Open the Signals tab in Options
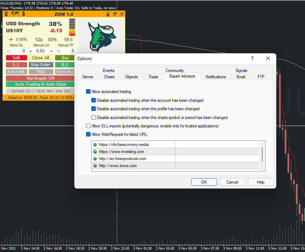The image size is (305, 252). (x=241, y=71)
